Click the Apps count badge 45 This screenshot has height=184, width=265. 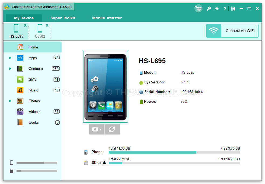[57, 58]
